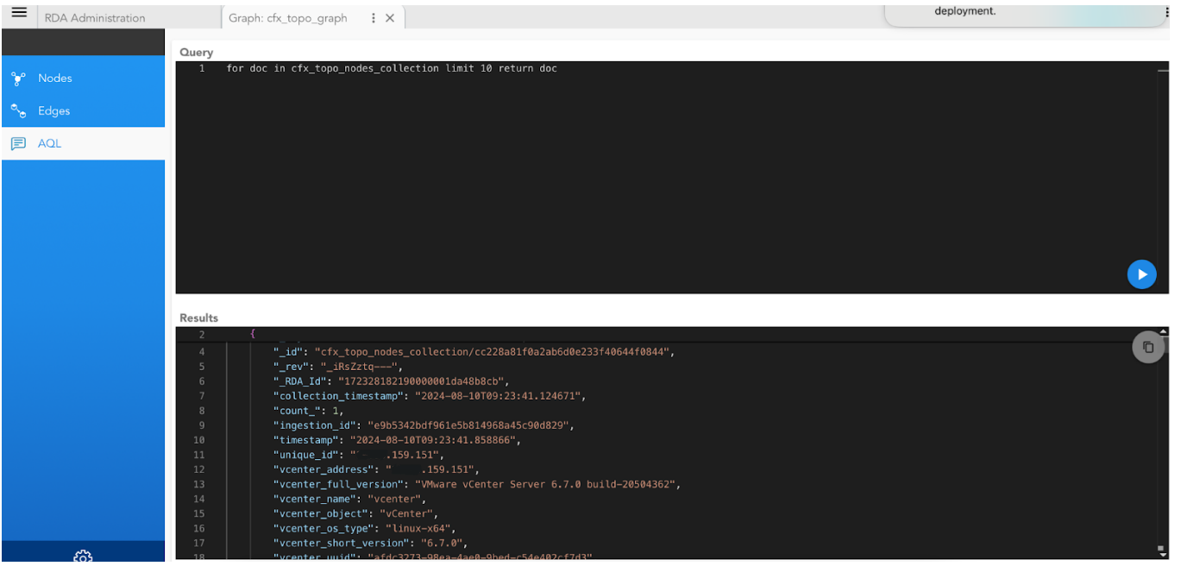Image resolution: width=1181 pixels, height=566 pixels.
Task: Select the Nodes graph icon in sidebar
Action: pos(17,78)
